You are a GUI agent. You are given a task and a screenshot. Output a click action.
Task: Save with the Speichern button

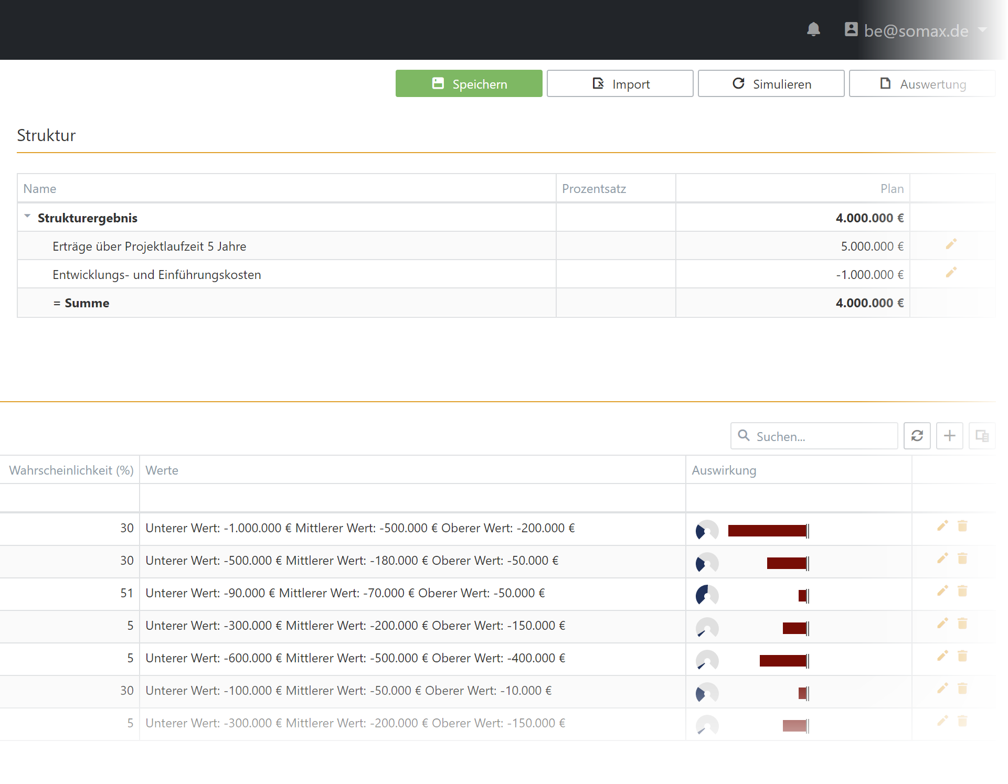point(469,83)
